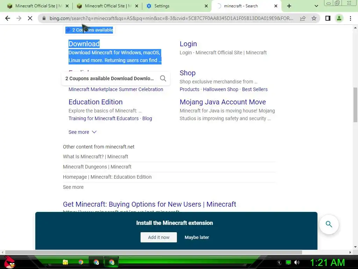Click the 2 Coupons available badge
The height and width of the screenshot is (269, 358).
(x=89, y=30)
